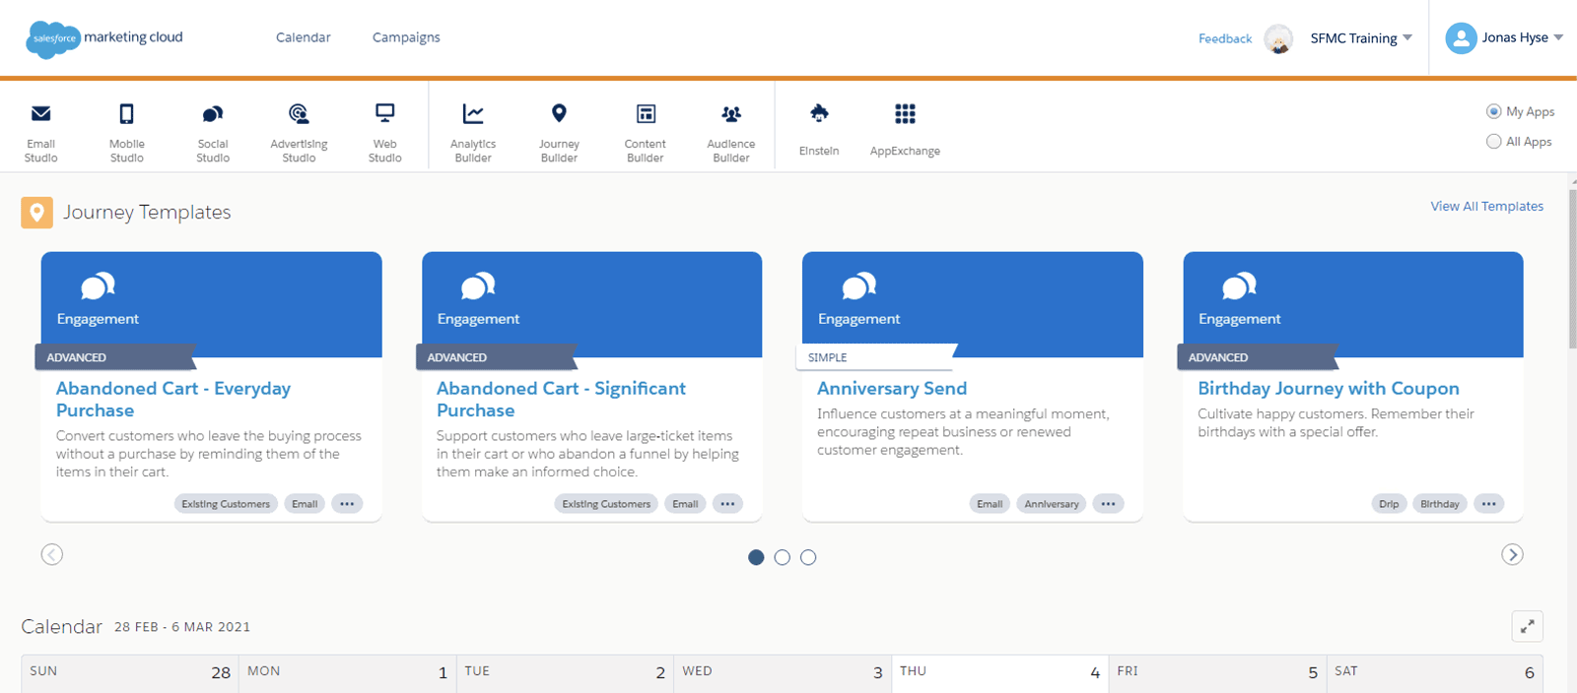Show more tags on Anniversary Send card
Screen dimensions: 1577x693
1108,504
